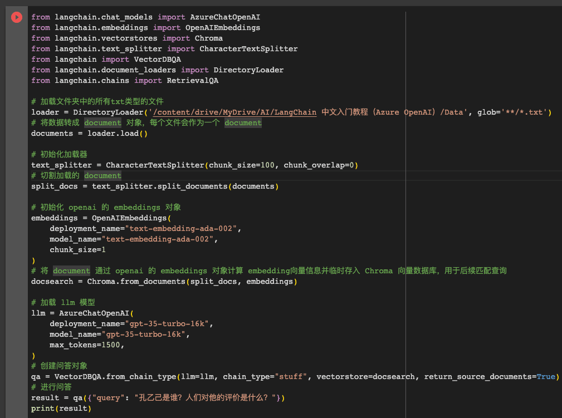Click the embeddings deployment_name "text-embedding-ada-002" string

pyautogui.click(x=180, y=229)
